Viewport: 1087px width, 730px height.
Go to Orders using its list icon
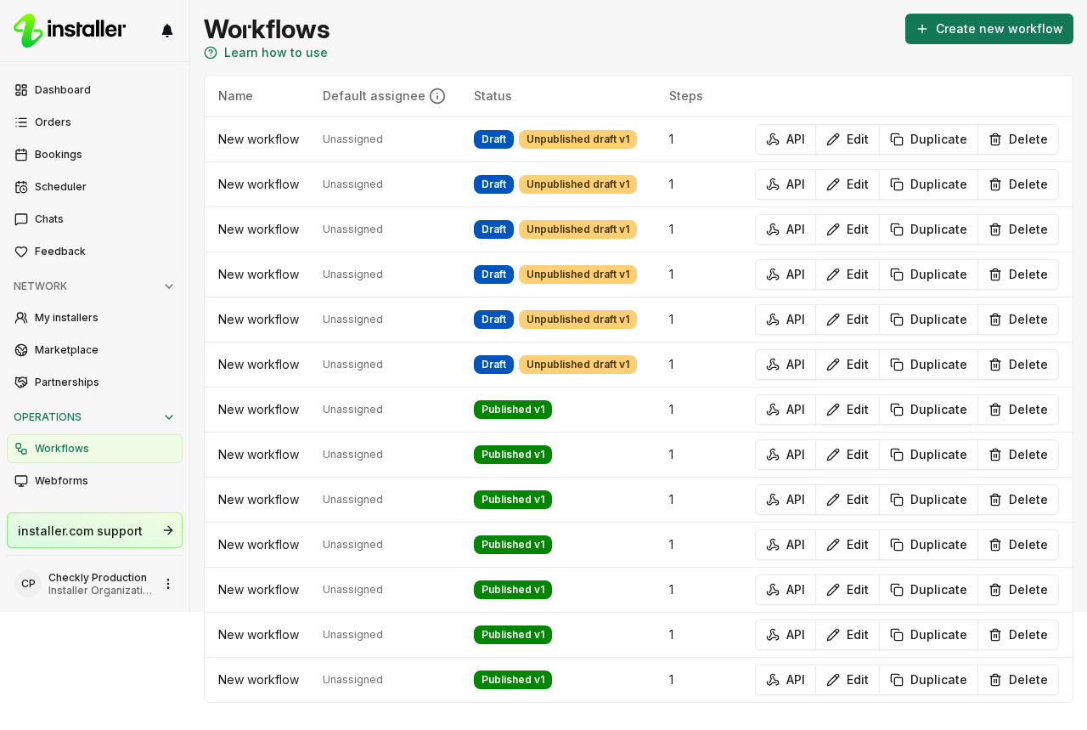21,122
